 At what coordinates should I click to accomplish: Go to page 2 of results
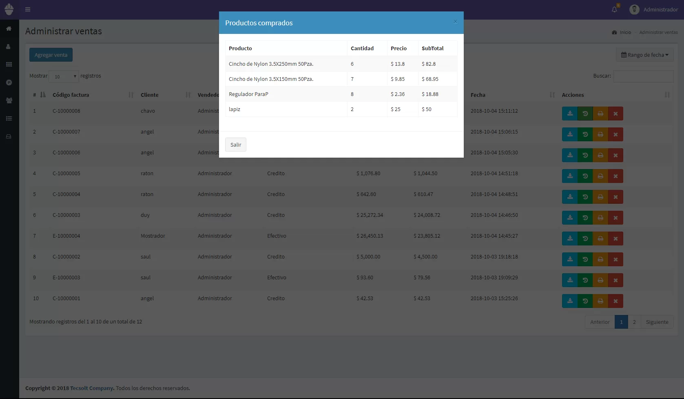[634, 322]
